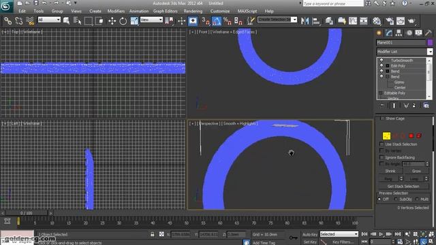Click the Shrink selection button
The image size is (436, 245).
pos(390,171)
